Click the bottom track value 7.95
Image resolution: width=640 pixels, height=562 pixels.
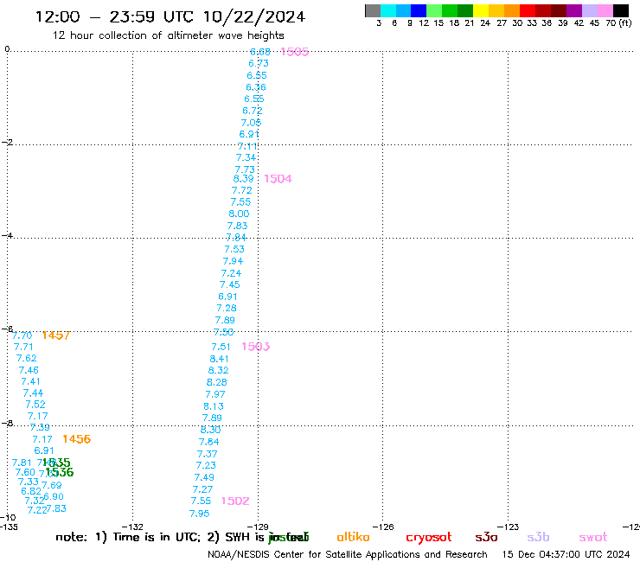tap(199, 514)
